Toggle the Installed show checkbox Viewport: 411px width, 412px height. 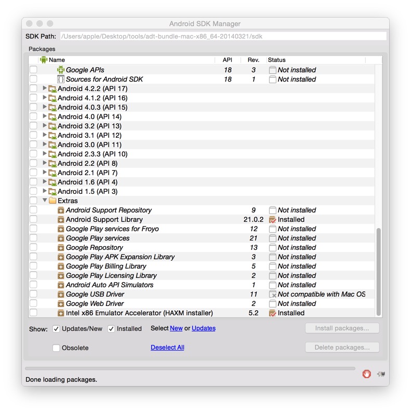(111, 329)
